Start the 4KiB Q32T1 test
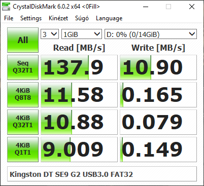This screenshot has height=186, width=204. coord(23,122)
